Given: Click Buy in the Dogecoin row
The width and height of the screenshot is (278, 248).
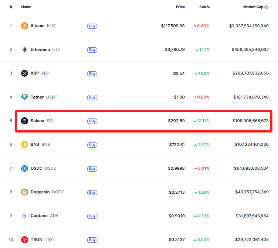Looking at the screenshot, I should click(92, 192).
